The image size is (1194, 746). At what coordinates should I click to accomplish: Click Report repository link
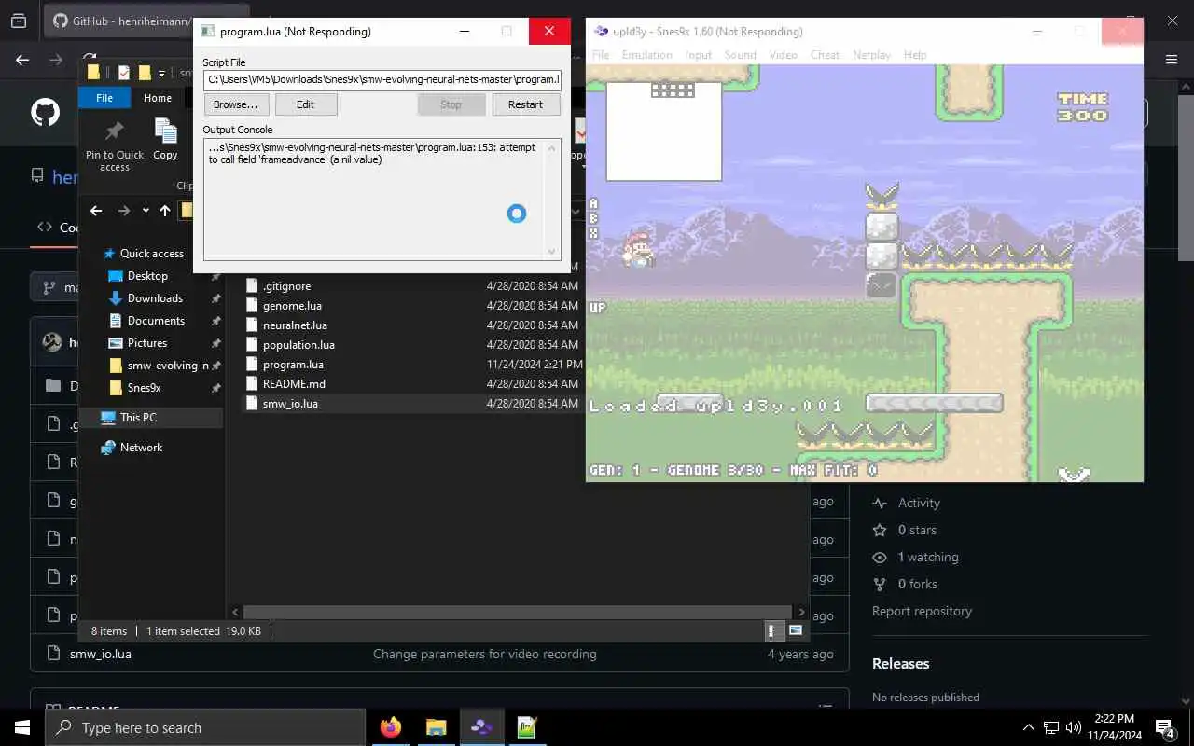[x=922, y=611]
